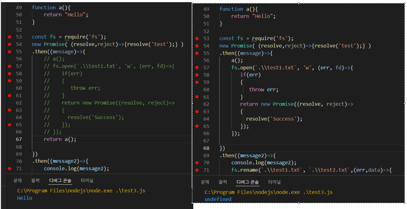Image resolution: width=407 pixels, height=209 pixels.
Task: Toggle breakpoint on line 53 in right editor
Action: (x=197, y=39)
